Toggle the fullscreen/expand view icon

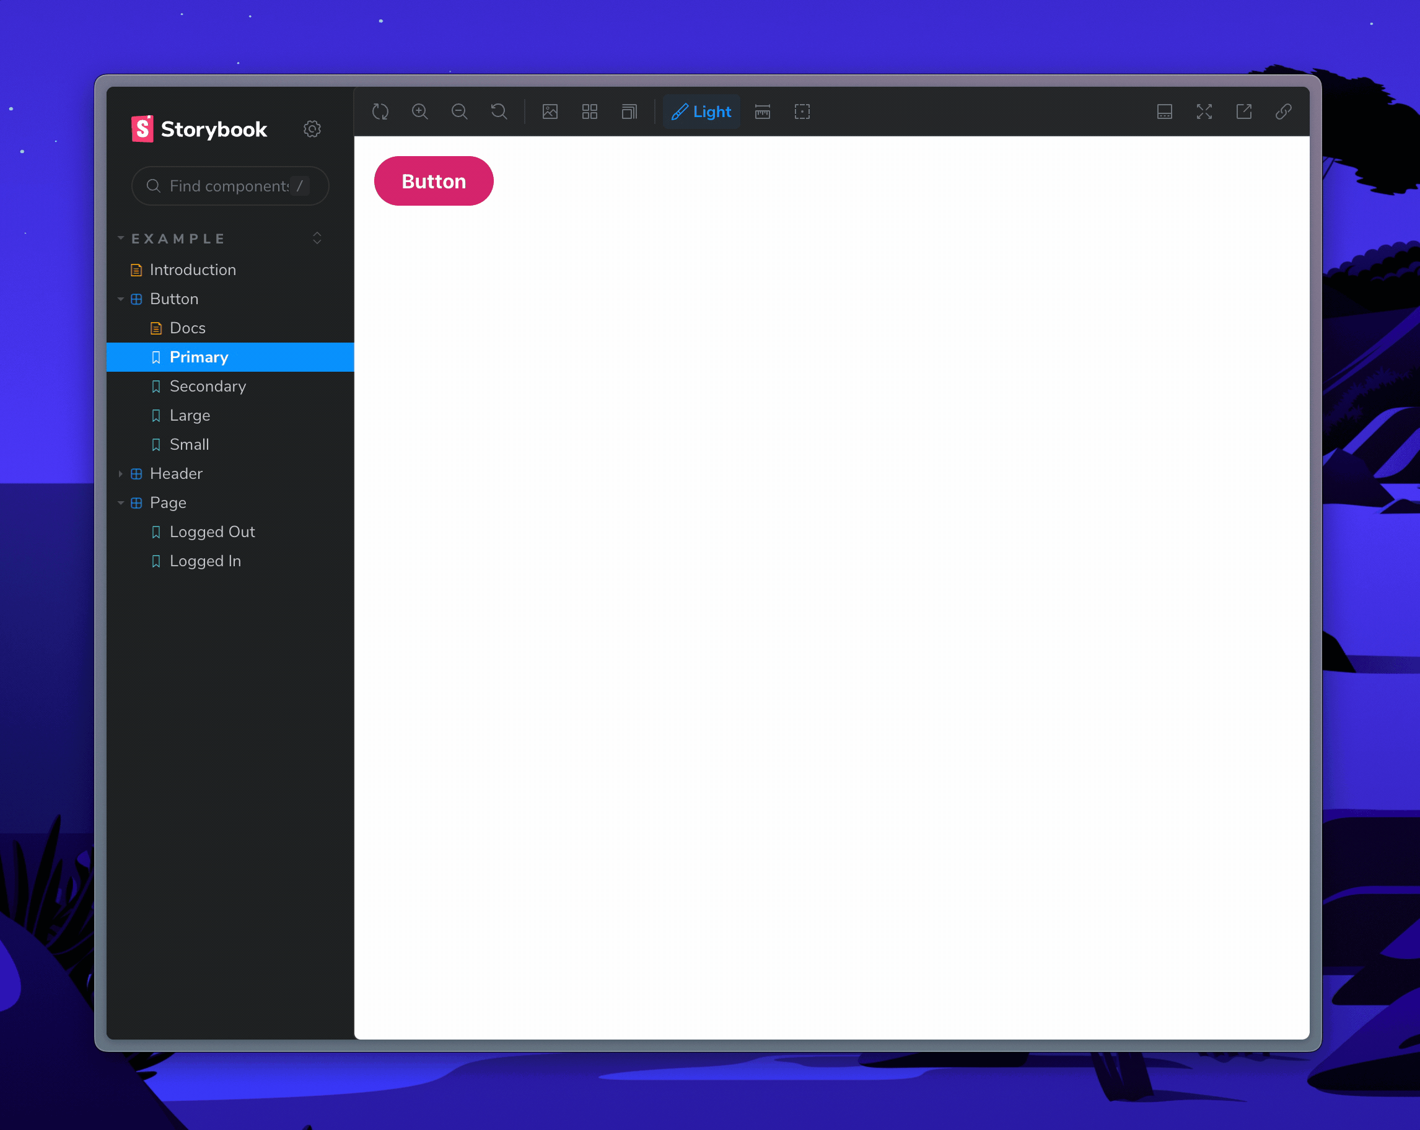pyautogui.click(x=1203, y=112)
